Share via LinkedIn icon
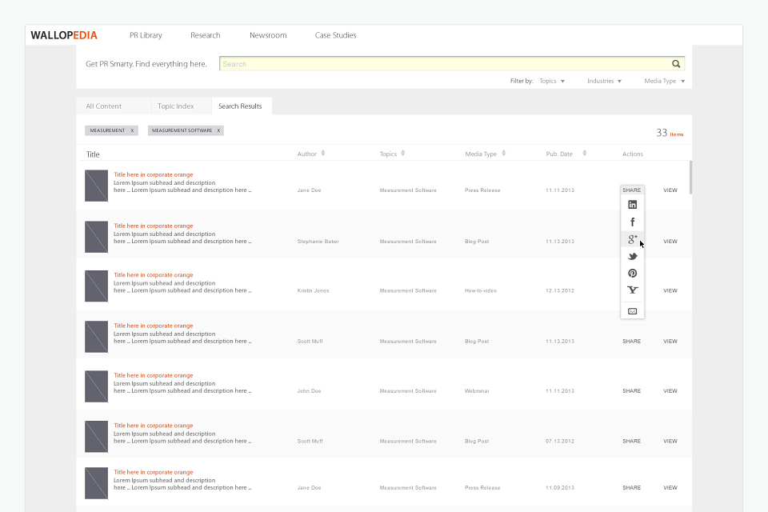The image size is (768, 512). coord(632,205)
